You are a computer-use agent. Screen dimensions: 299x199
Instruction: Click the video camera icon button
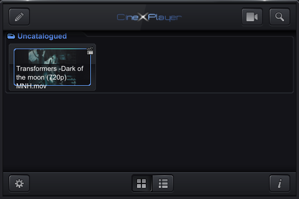252,17
